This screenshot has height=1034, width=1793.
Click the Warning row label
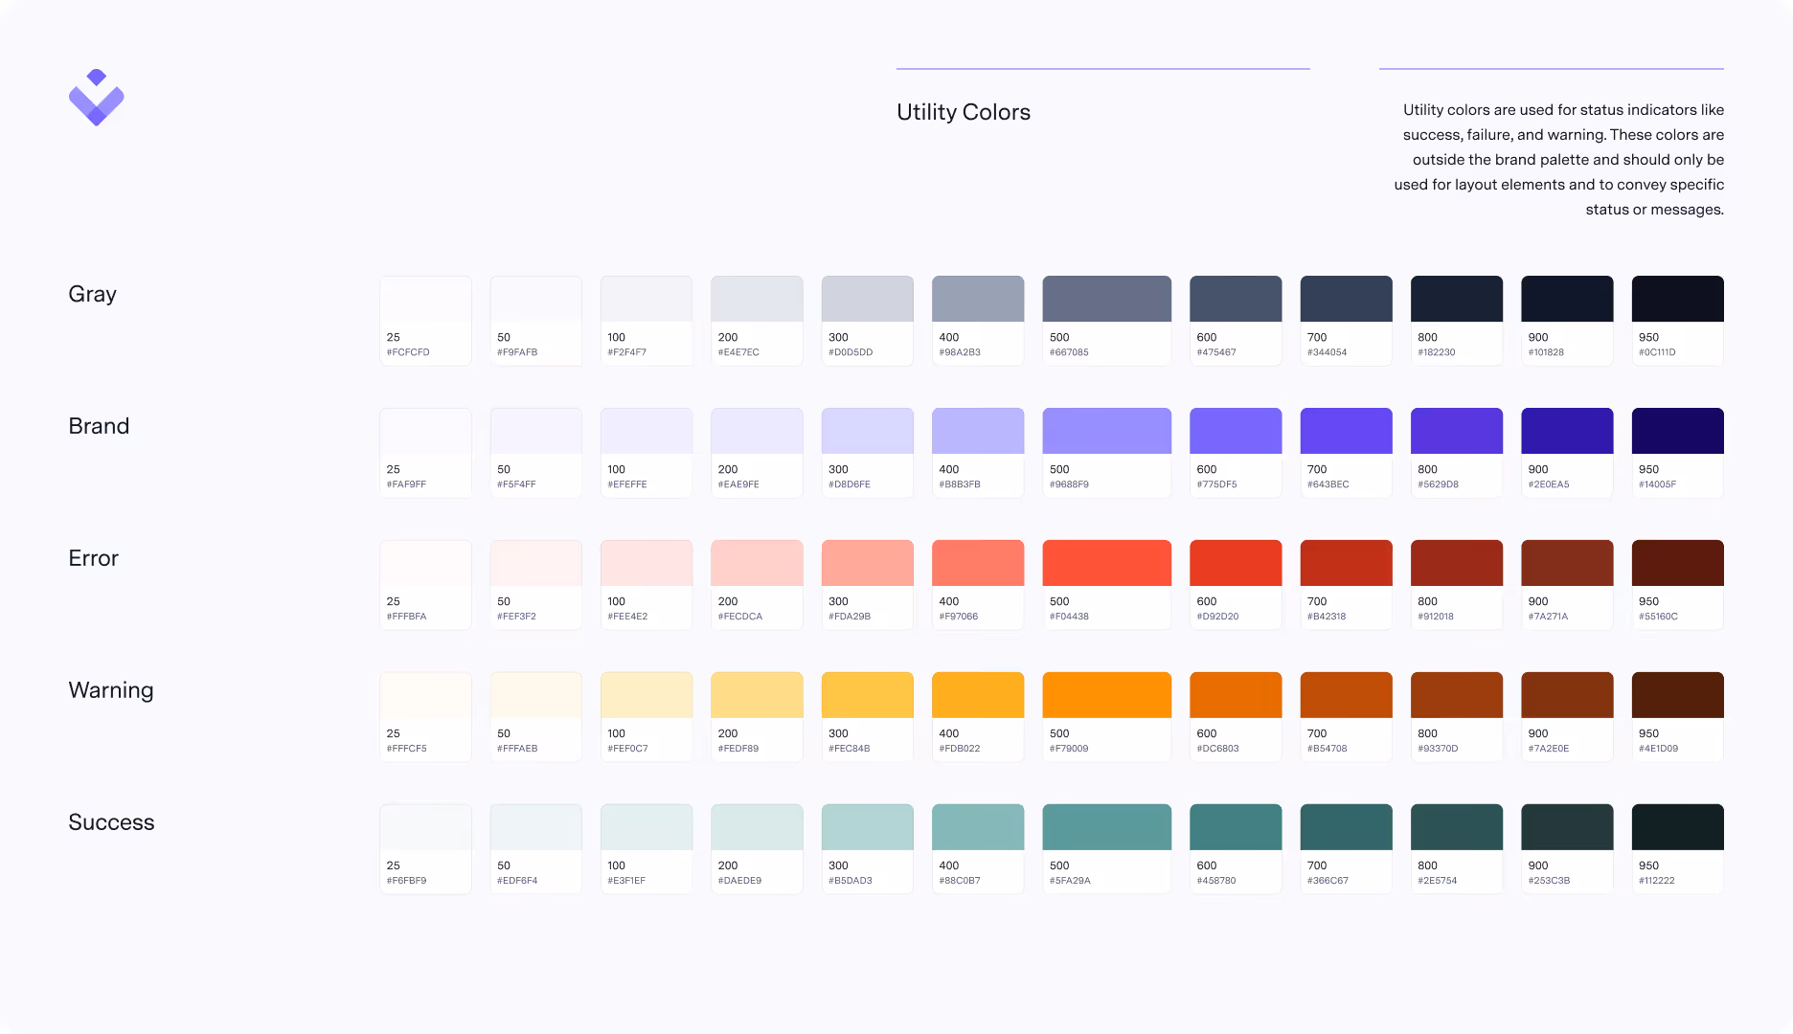pos(111,691)
